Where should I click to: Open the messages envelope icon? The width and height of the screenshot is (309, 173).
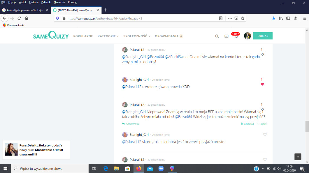(x=226, y=36)
